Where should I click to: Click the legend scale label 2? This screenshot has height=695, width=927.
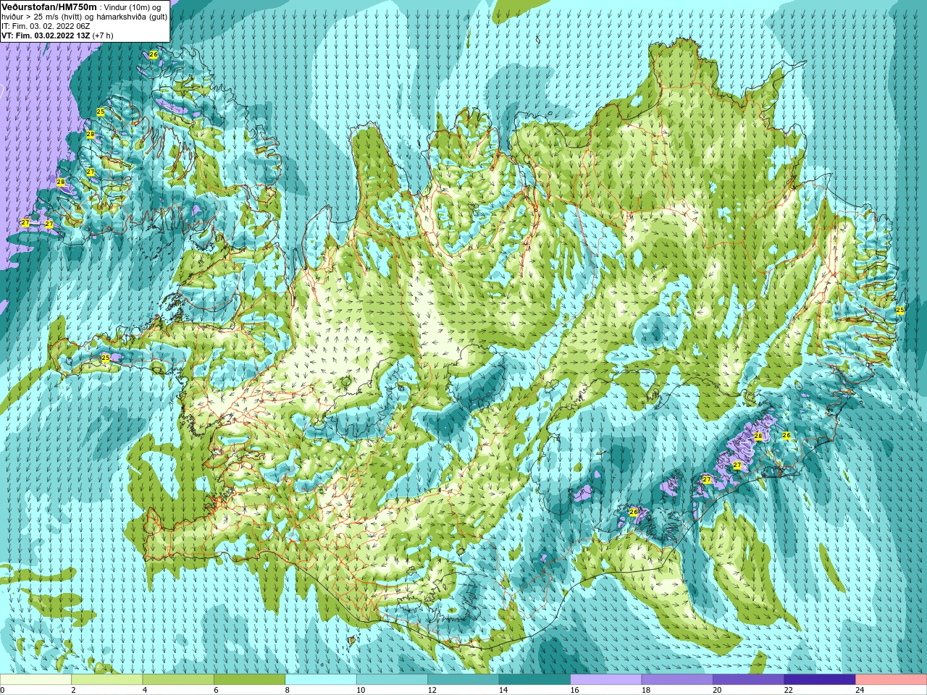pyautogui.click(x=73, y=690)
